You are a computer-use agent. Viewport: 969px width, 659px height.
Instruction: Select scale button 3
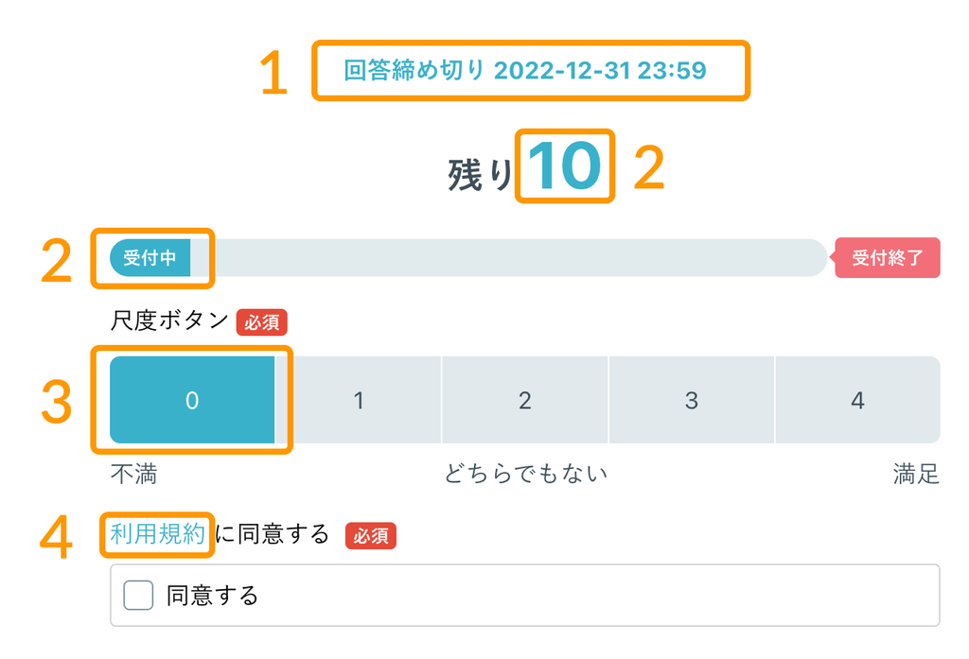coord(692,400)
